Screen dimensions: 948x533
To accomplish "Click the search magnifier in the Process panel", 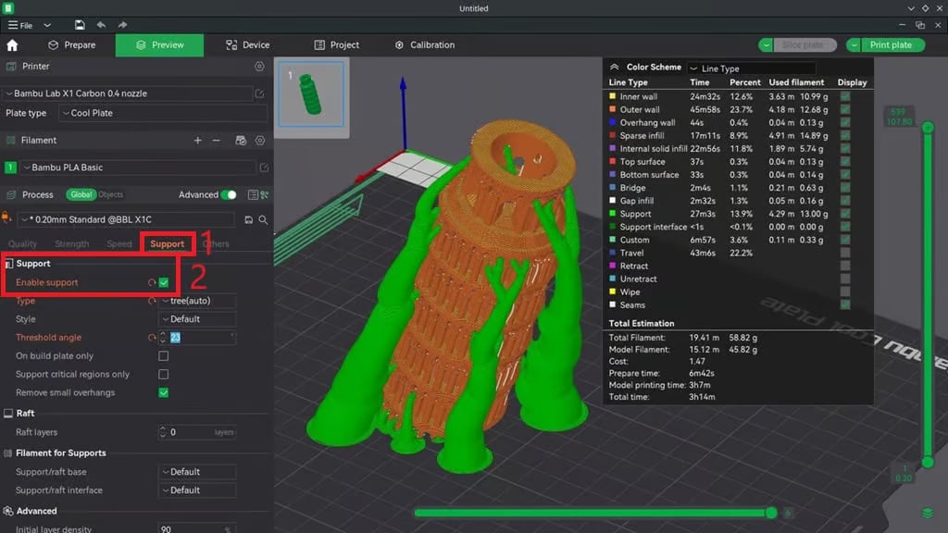I will click(262, 219).
